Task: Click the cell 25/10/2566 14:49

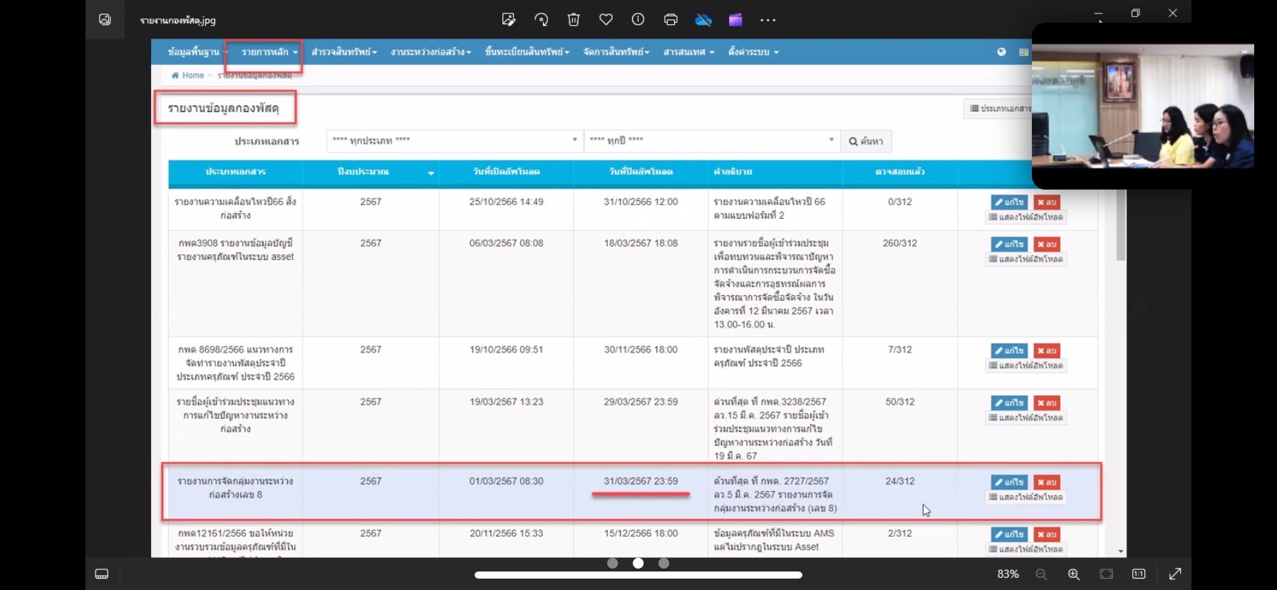Action: [506, 202]
